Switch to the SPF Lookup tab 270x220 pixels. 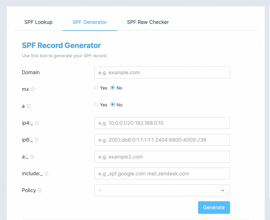coord(38,22)
